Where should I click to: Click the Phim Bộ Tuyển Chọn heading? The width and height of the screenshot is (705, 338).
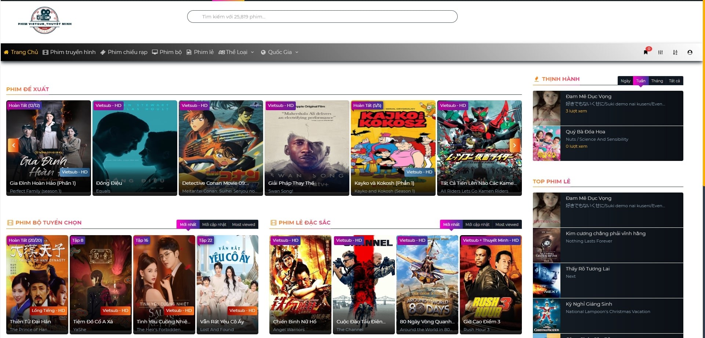click(x=48, y=223)
